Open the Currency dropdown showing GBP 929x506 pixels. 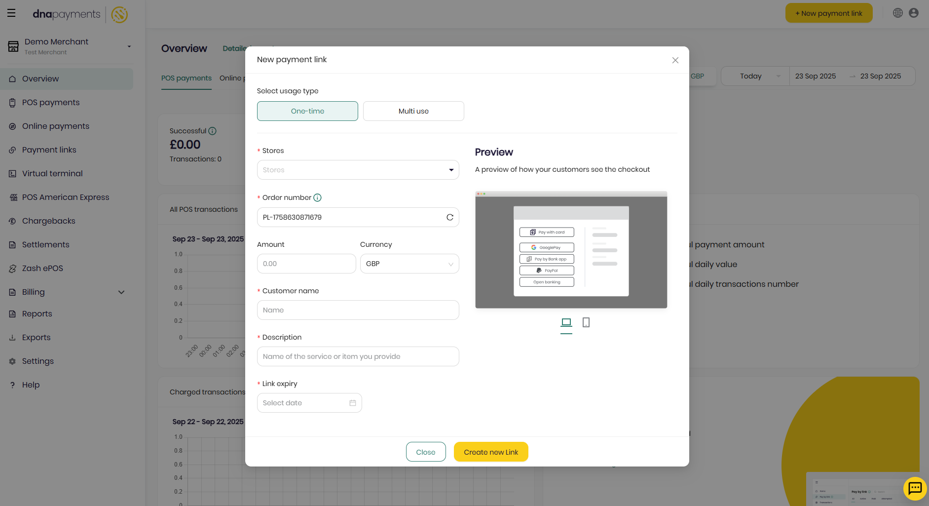[409, 264]
